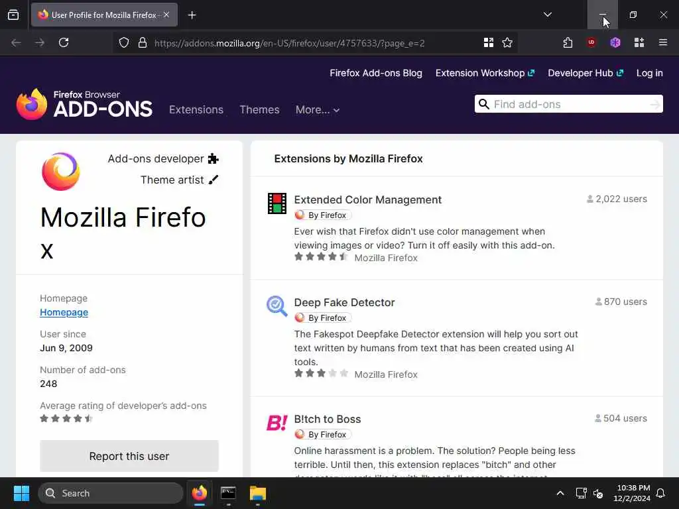
Task: Open the Windows Start menu
Action: (x=21, y=493)
